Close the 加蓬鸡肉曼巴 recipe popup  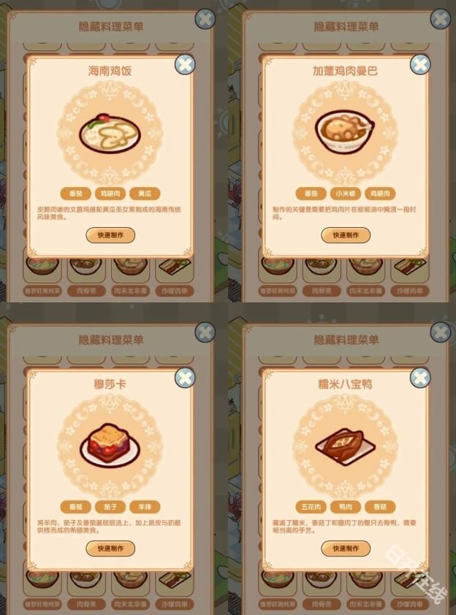click(420, 65)
